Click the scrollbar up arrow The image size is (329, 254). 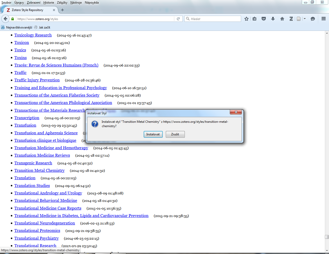click(x=327, y=33)
